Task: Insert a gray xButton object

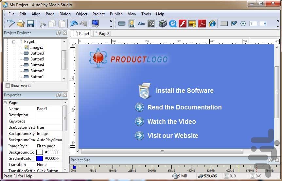Action: (224, 24)
